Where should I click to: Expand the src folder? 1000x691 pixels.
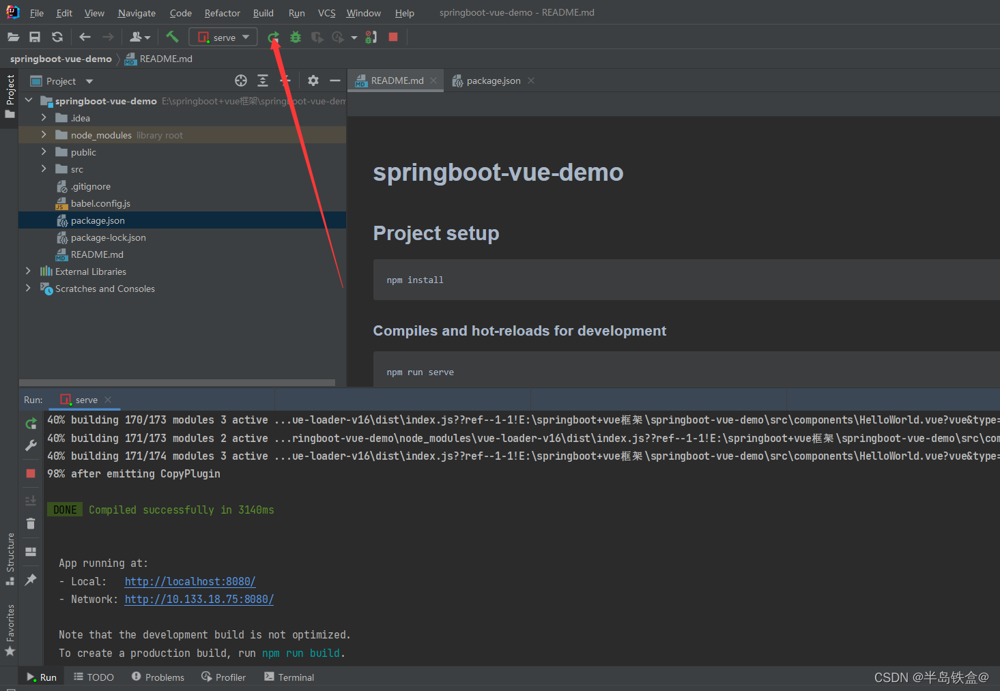[44, 168]
